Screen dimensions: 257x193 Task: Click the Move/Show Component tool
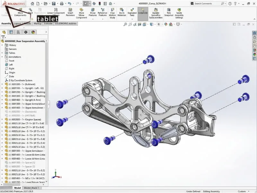click(x=82, y=13)
